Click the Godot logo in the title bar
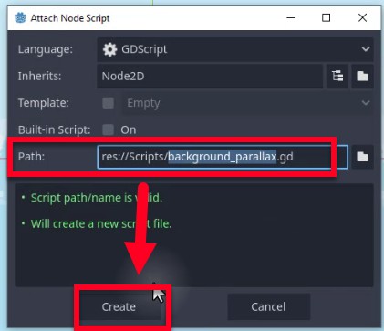The width and height of the screenshot is (384, 331). tap(20, 18)
